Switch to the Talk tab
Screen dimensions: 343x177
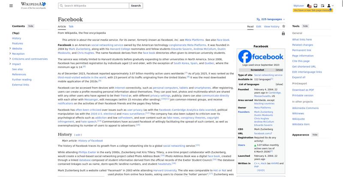click(x=71, y=26)
